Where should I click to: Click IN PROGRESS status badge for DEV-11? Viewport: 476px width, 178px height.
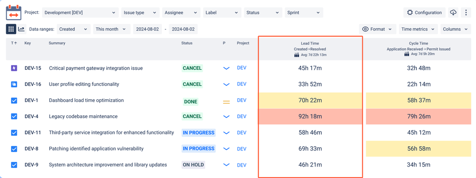(x=199, y=132)
